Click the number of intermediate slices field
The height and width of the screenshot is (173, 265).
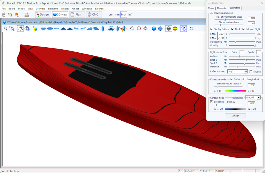tap(251, 18)
